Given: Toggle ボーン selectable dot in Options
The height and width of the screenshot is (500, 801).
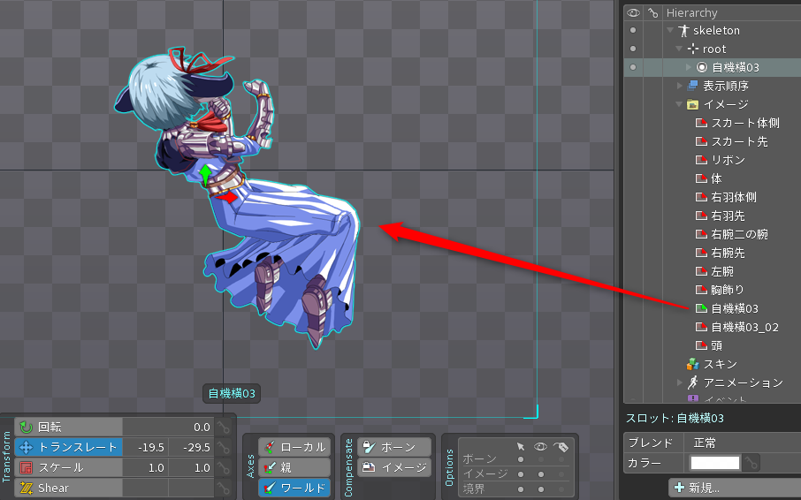Looking at the screenshot, I should pos(521,459).
